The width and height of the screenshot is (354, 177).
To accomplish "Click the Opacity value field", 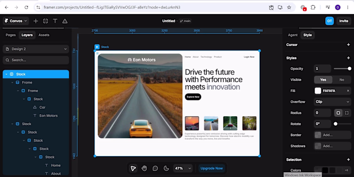I will 323,69.
